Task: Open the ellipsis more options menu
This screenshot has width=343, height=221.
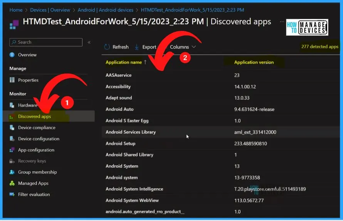Action: (x=282, y=22)
